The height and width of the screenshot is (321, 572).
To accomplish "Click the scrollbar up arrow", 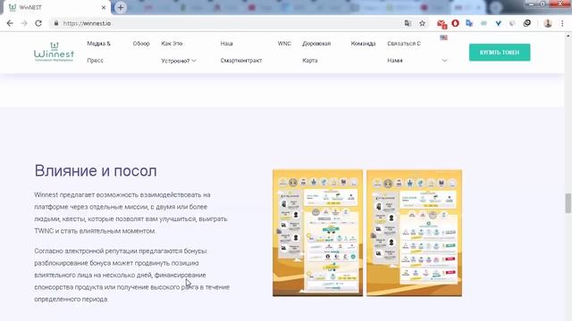I will (x=568, y=36).
